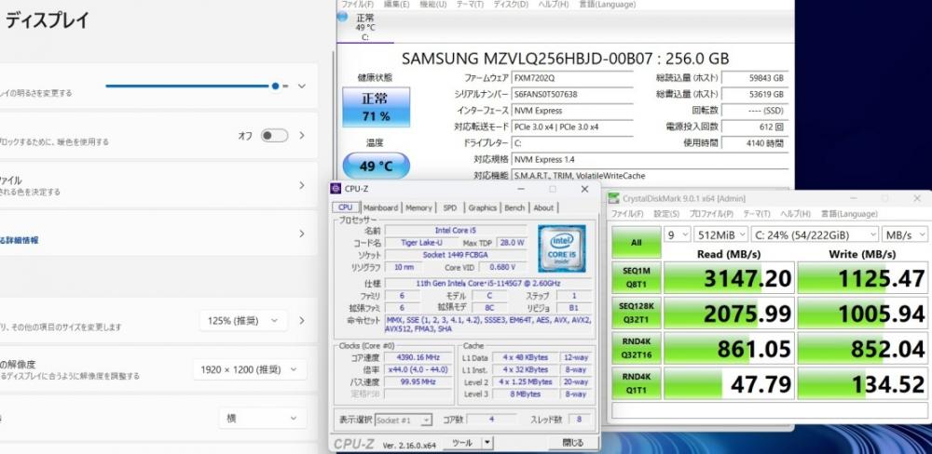Open the Socket #1 selection dropdown in CPU-Z
The height and width of the screenshot is (454, 932).
[404, 420]
